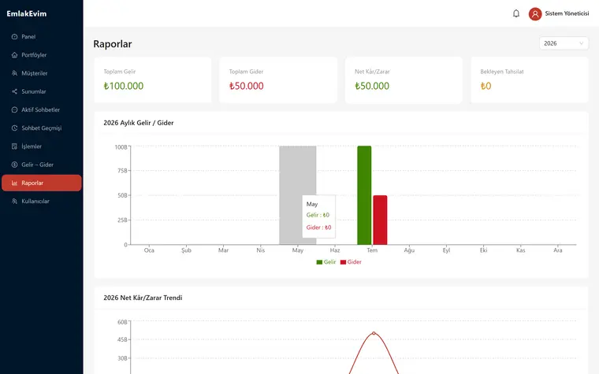This screenshot has height=374, width=599.
Task: Click the chevron arrow of year selector
Action: pos(582,43)
